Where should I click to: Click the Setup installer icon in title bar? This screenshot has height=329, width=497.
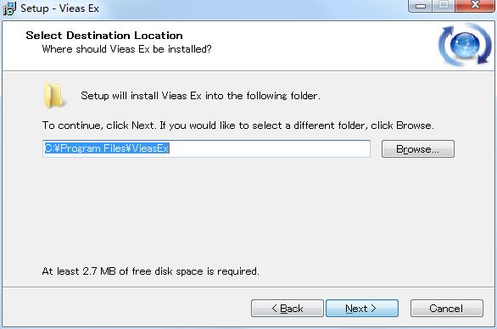[9, 8]
